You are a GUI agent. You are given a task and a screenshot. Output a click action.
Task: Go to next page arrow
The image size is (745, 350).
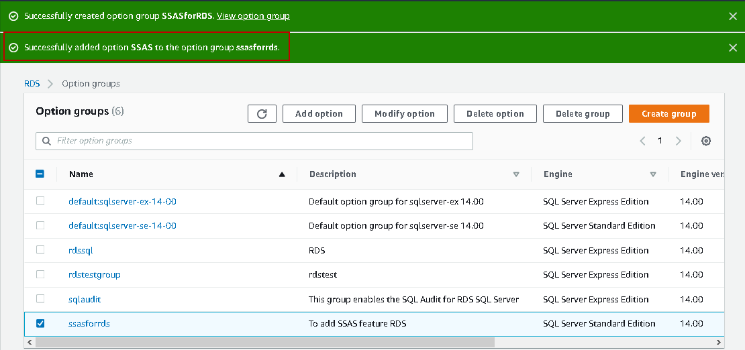(678, 141)
